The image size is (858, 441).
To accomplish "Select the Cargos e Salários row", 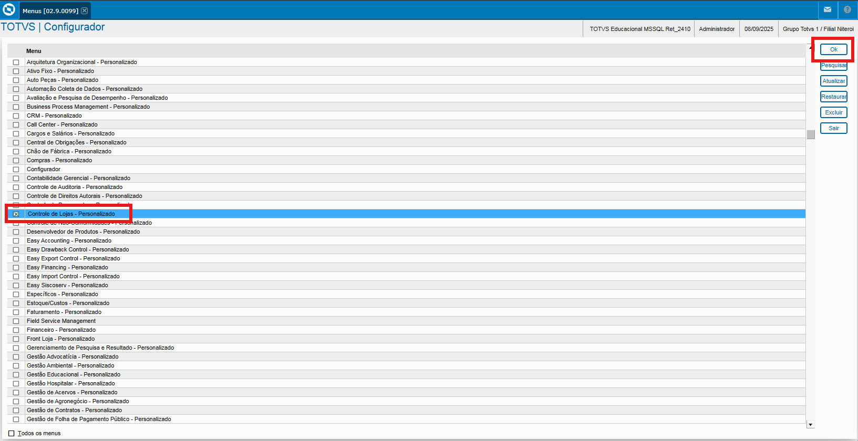I will [406, 134].
